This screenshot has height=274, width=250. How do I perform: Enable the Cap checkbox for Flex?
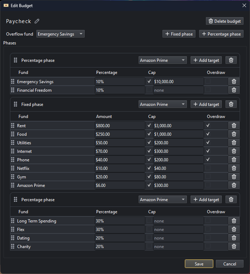pyautogui.click(x=149, y=229)
